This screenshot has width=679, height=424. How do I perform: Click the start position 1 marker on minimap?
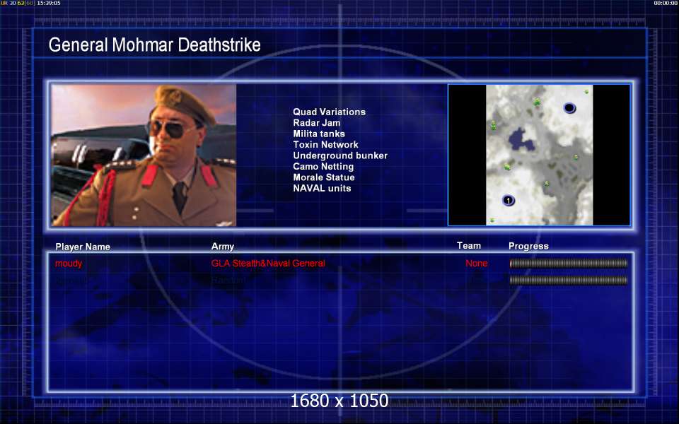509,200
